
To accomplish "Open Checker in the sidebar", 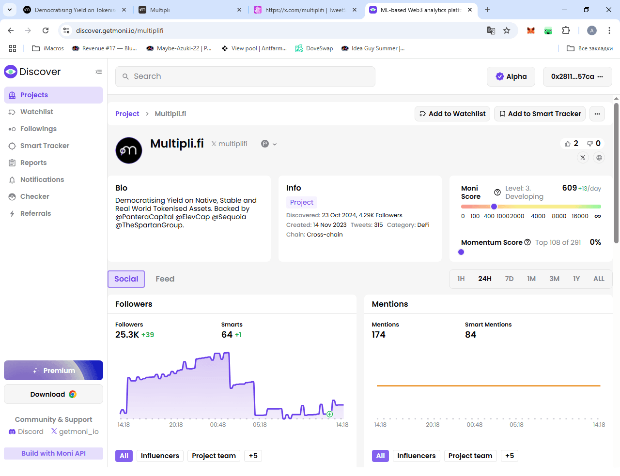I will [x=53, y=196].
